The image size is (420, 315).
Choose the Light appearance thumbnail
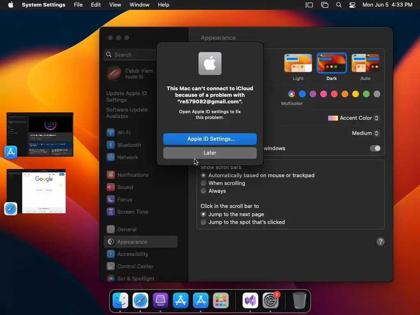[x=298, y=63]
